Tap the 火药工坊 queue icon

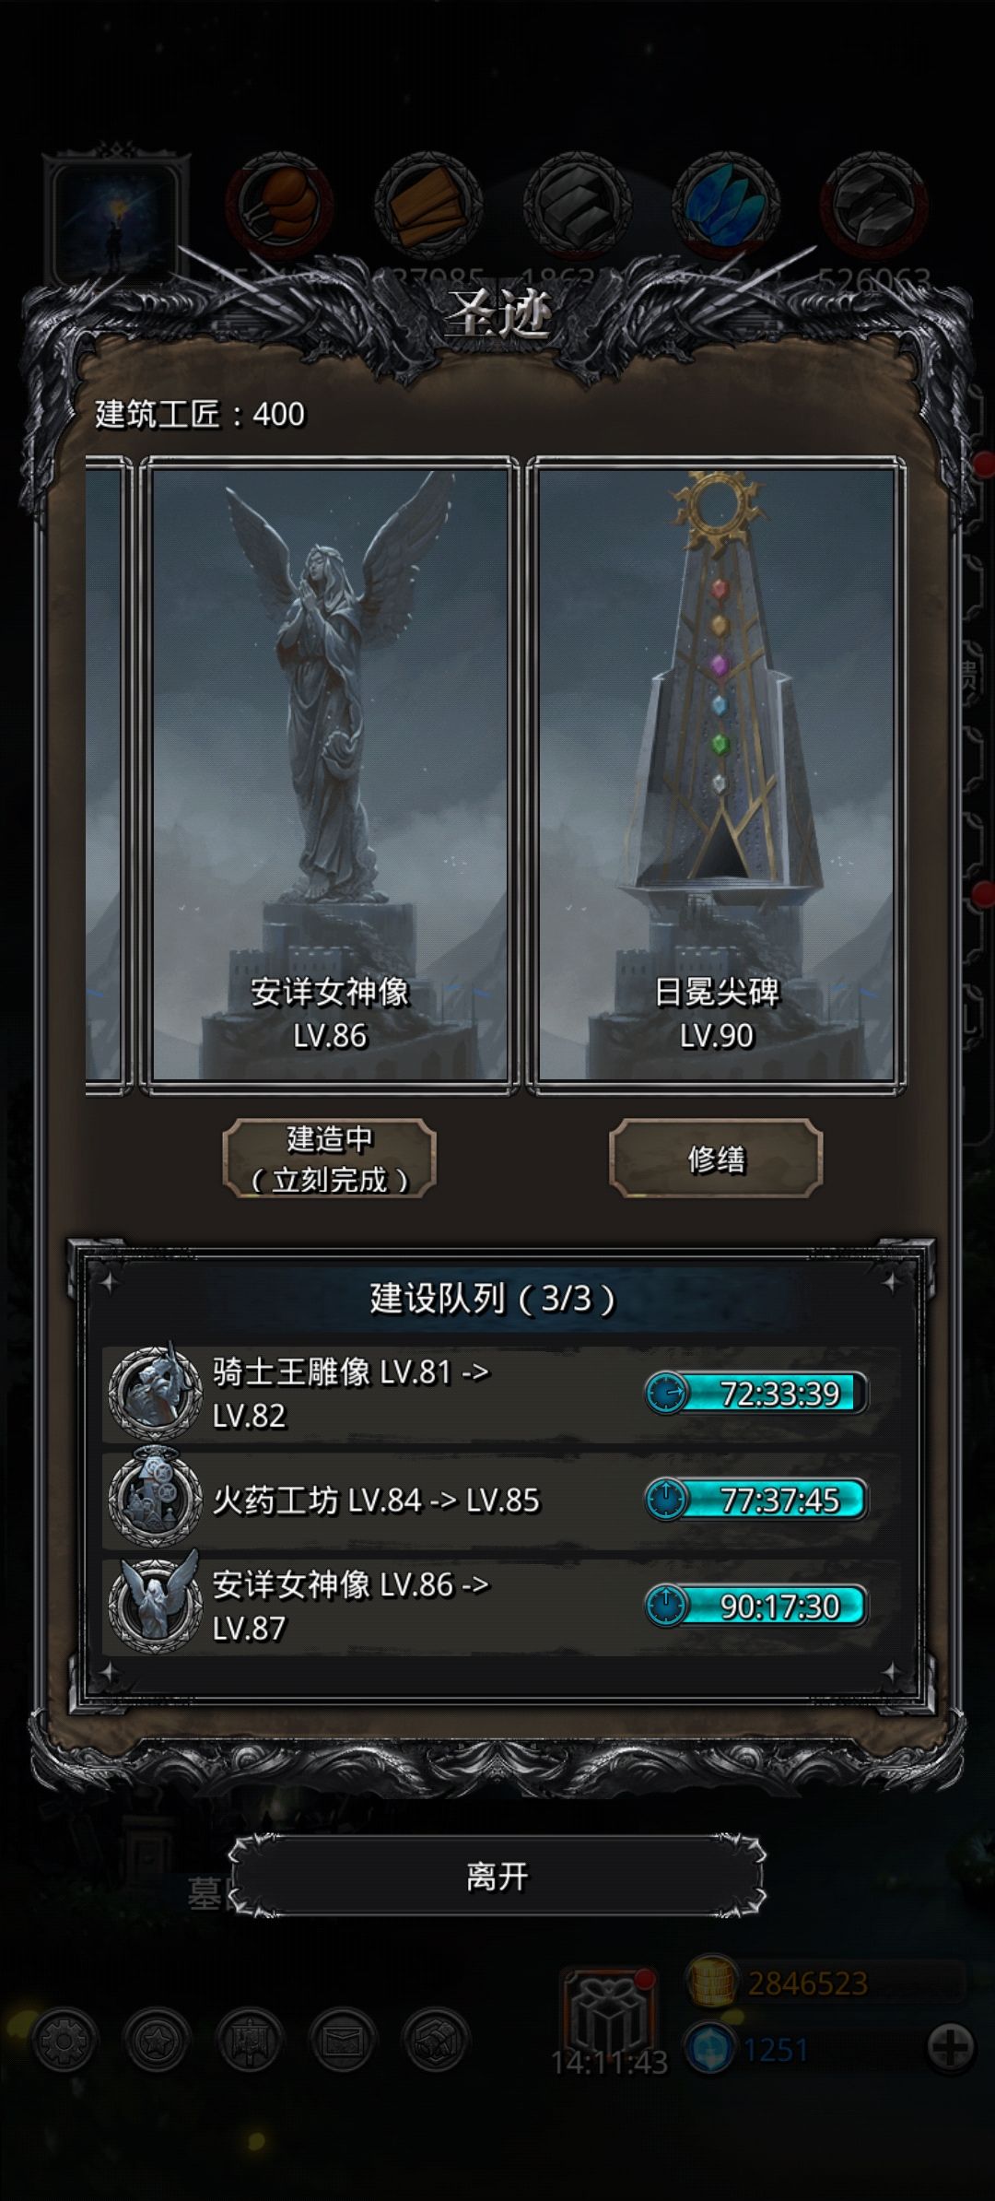point(155,1500)
